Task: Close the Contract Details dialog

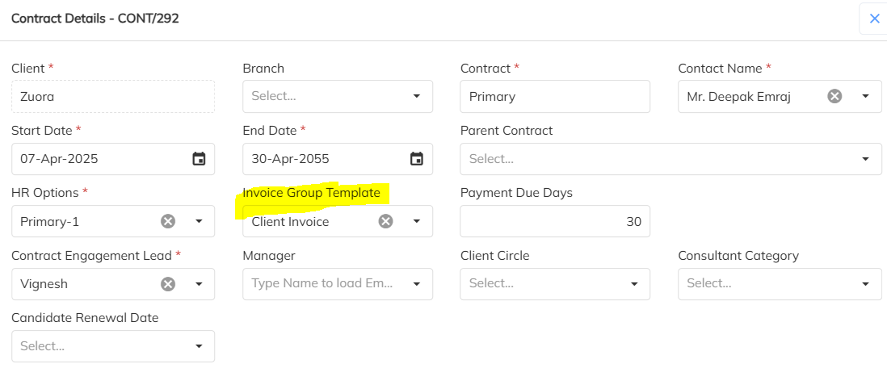Action: coord(874,19)
